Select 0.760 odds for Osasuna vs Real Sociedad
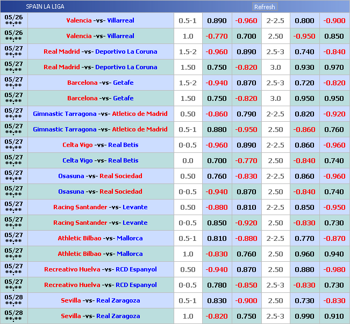This screenshot has height=324, width=350. pos(217,176)
